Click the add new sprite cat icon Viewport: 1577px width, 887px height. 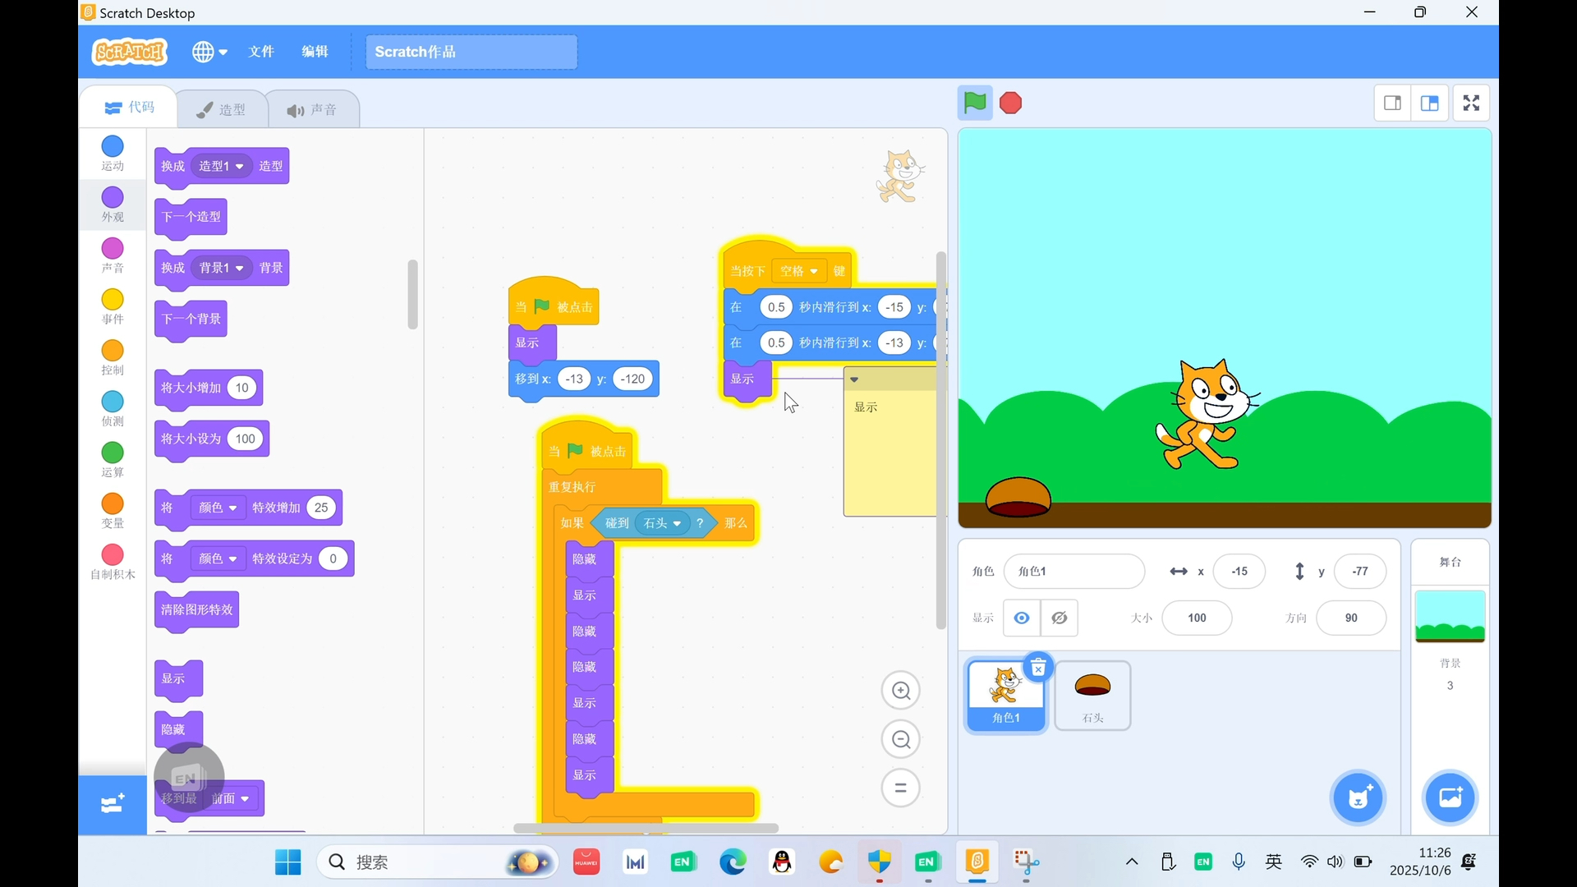1358,797
